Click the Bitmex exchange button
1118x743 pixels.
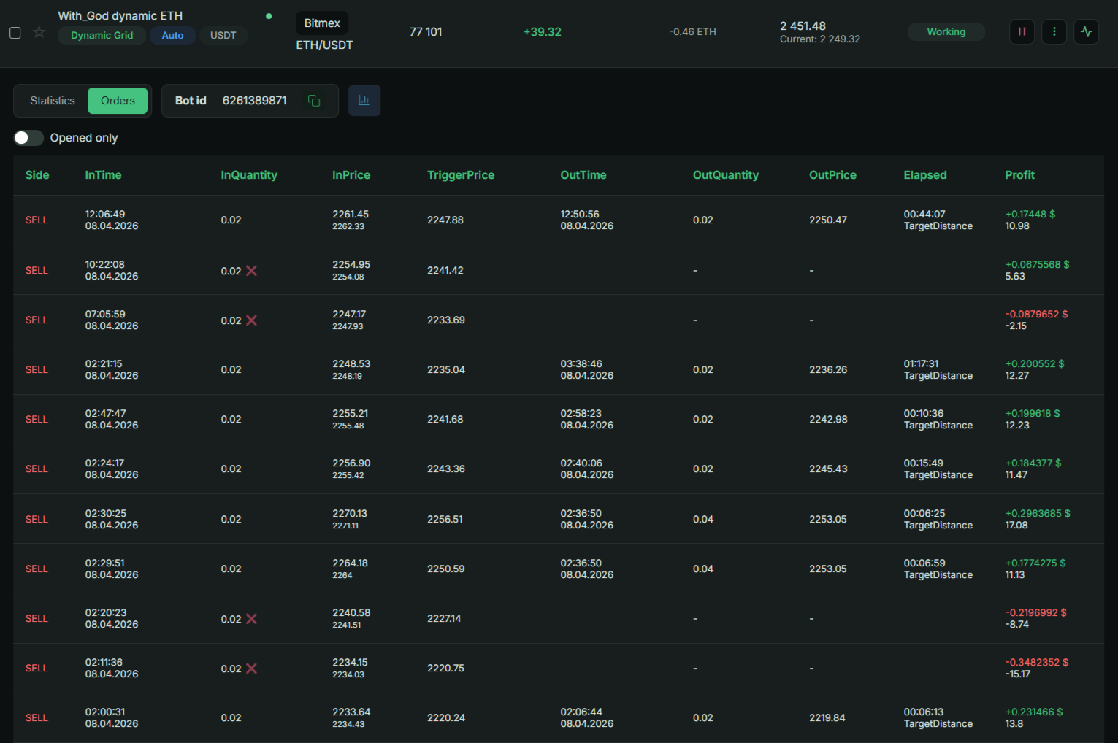321,23
